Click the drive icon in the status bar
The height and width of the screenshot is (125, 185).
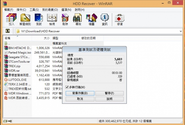click(x=5, y=121)
